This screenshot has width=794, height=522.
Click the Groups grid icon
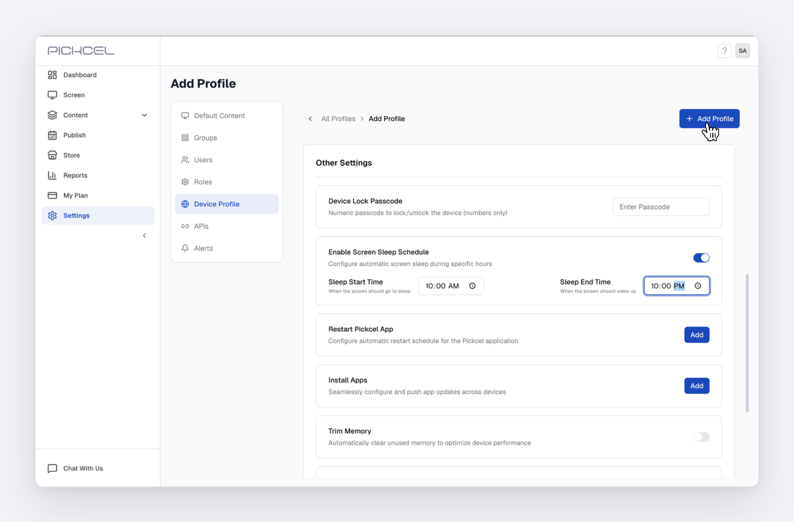[185, 138]
